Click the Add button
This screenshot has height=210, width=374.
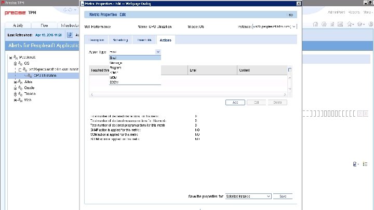click(235, 102)
